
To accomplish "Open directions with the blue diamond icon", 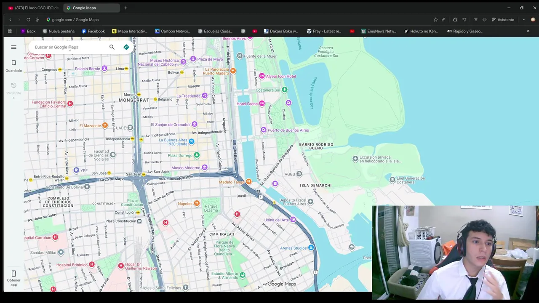I will click(126, 47).
